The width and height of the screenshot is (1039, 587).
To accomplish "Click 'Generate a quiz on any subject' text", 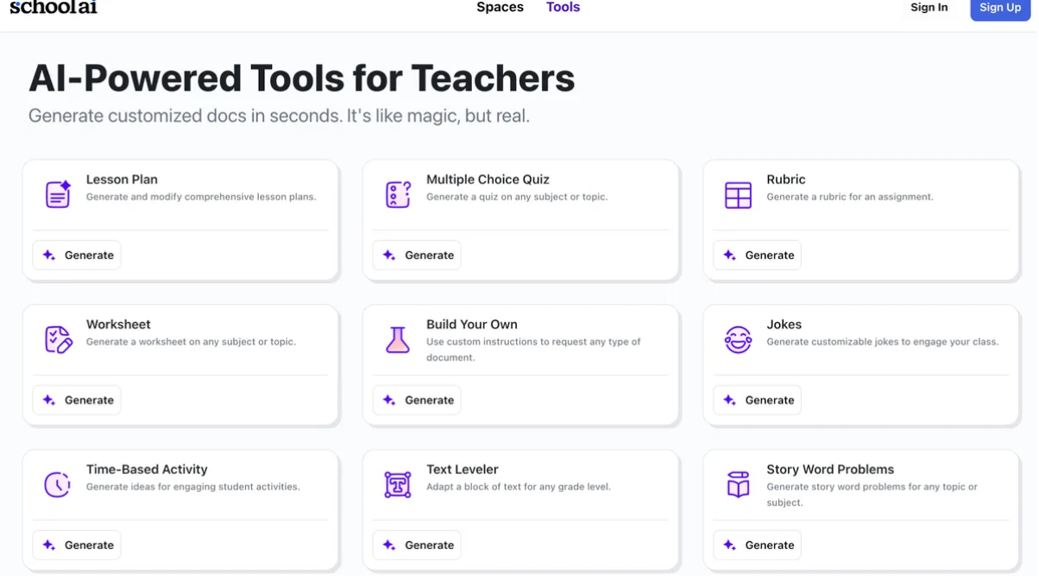I will (517, 197).
